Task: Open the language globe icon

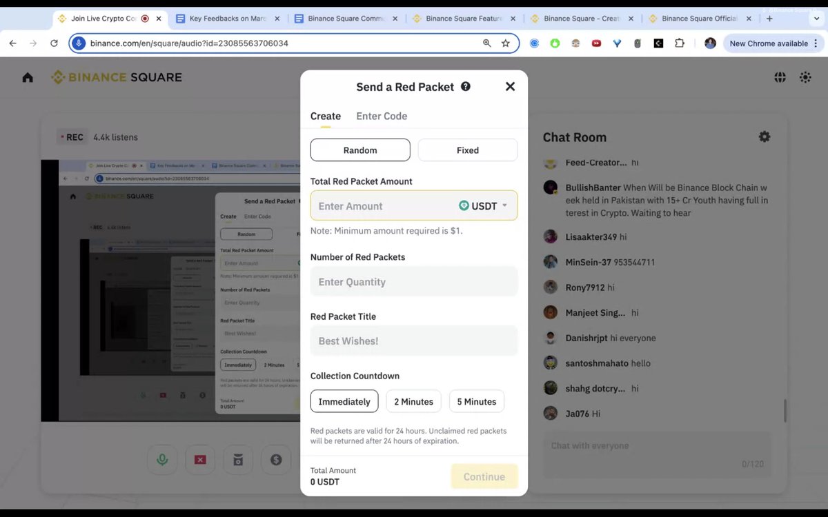Action: pos(780,77)
